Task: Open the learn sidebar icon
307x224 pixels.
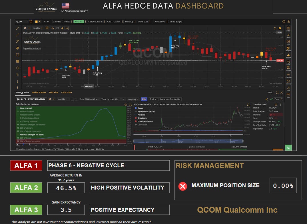Action: pyautogui.click(x=288, y=95)
